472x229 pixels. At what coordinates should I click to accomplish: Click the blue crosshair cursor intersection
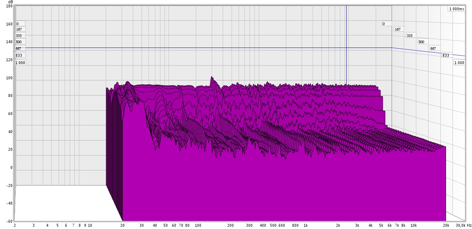pos(346,48)
